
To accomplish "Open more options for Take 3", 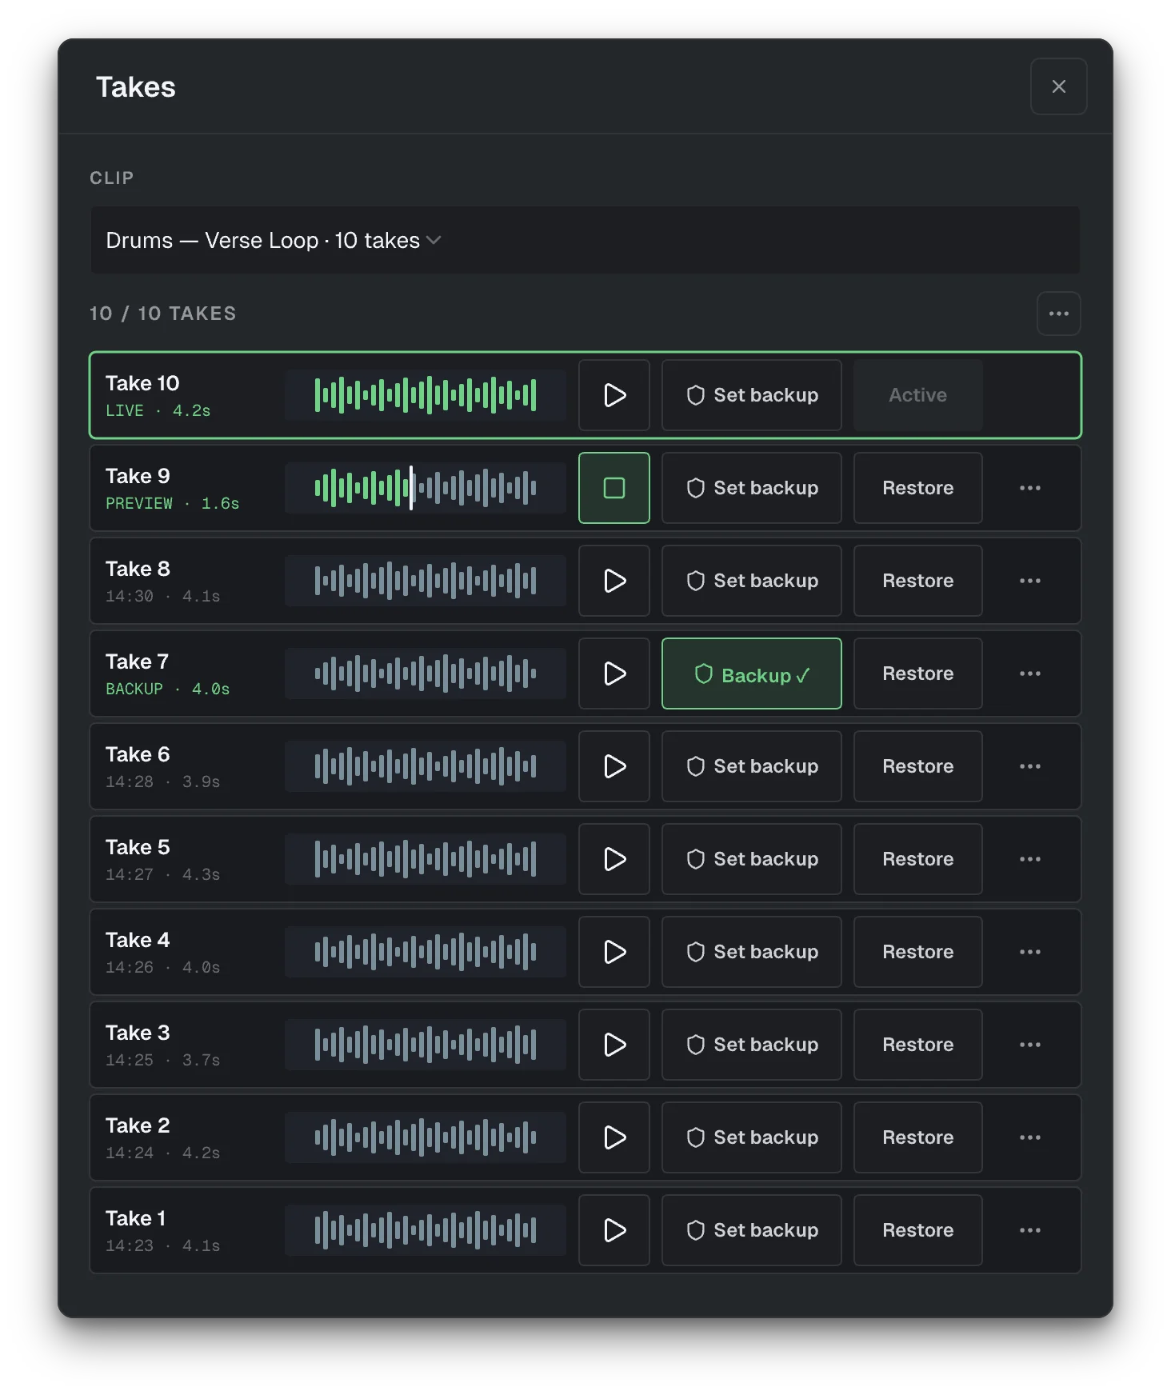I will (1030, 1045).
